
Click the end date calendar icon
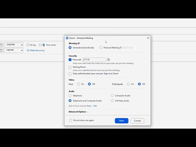(1, 51)
